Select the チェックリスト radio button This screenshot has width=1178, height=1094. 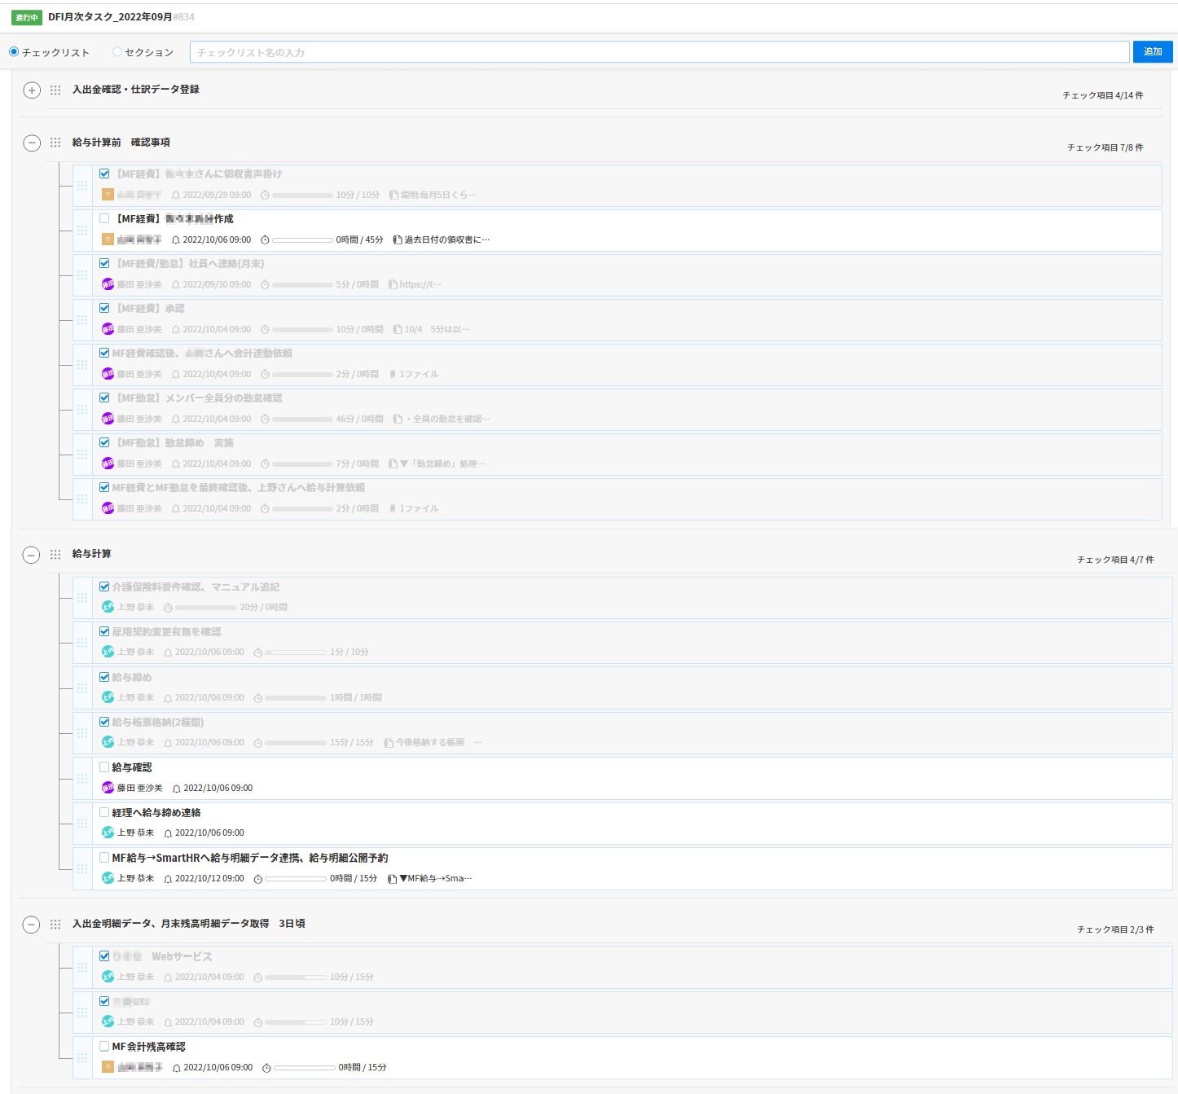coord(14,52)
